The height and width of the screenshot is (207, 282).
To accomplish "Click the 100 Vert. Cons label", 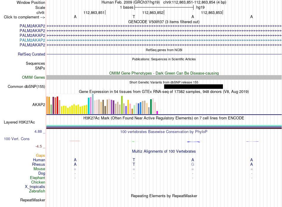I will point(17,139).
